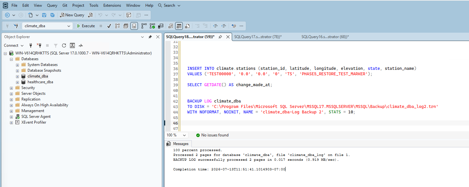Save the current query file
469x187 pixels.
44,15
